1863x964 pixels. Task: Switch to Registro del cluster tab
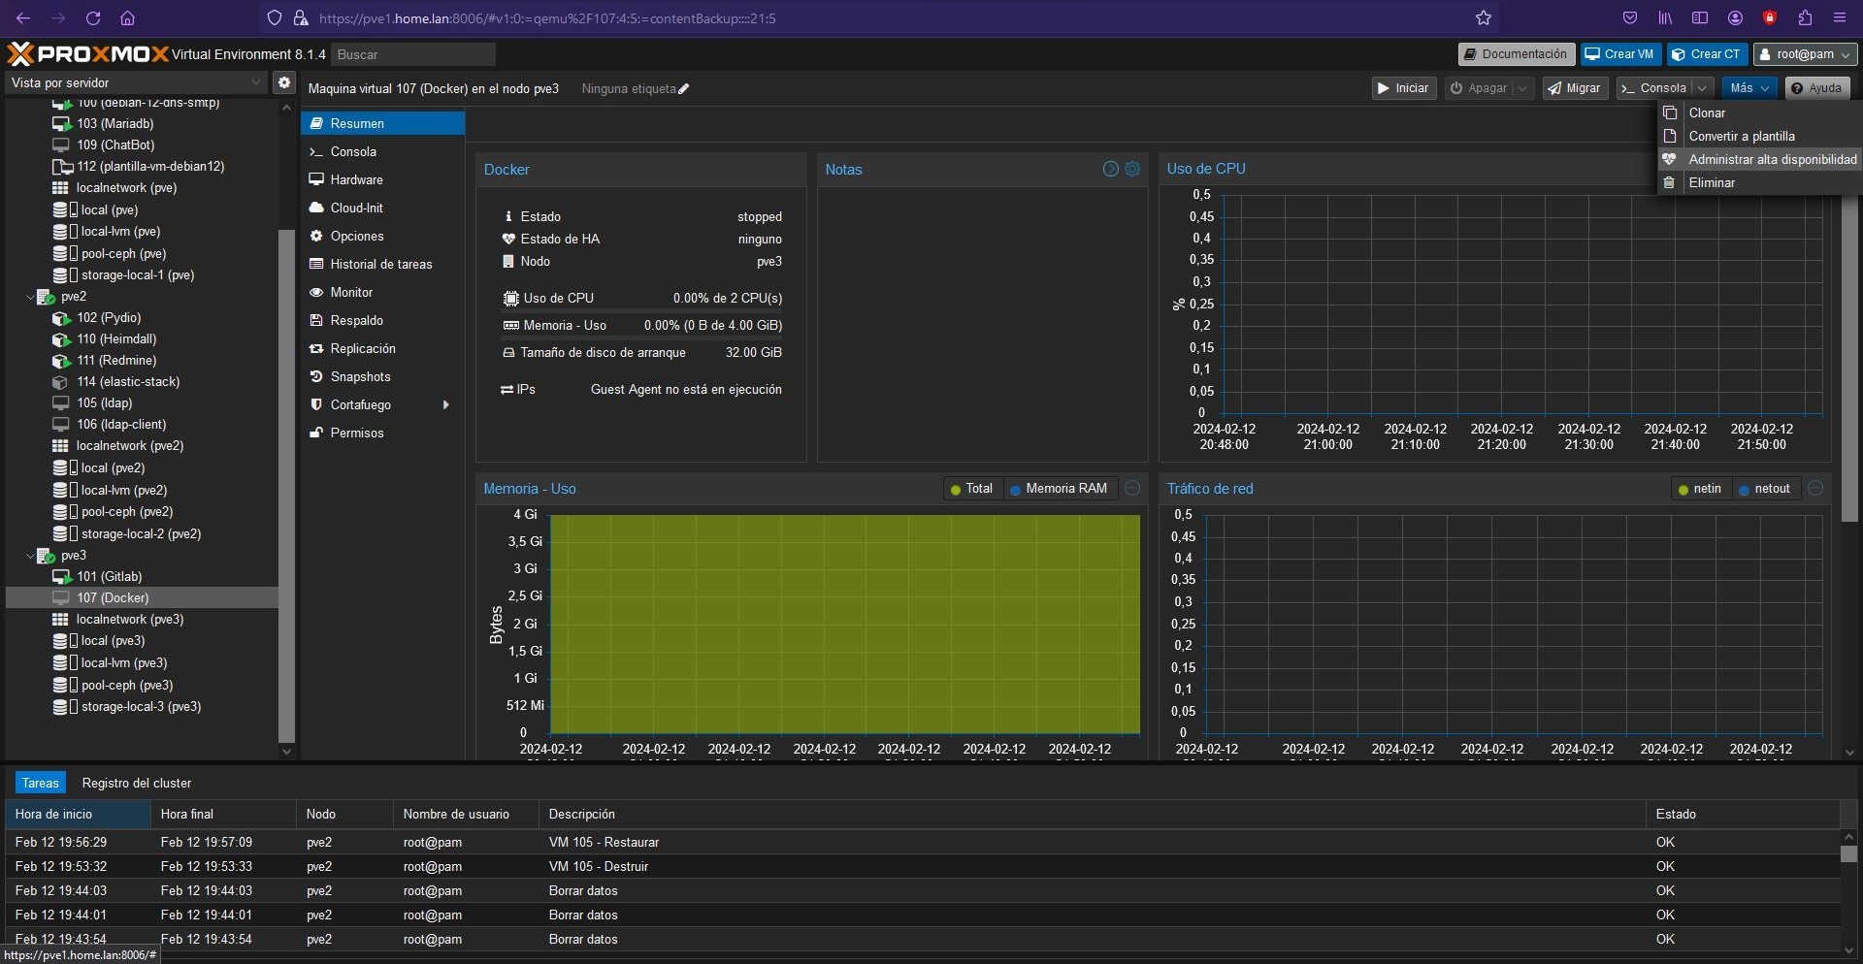[137, 783]
